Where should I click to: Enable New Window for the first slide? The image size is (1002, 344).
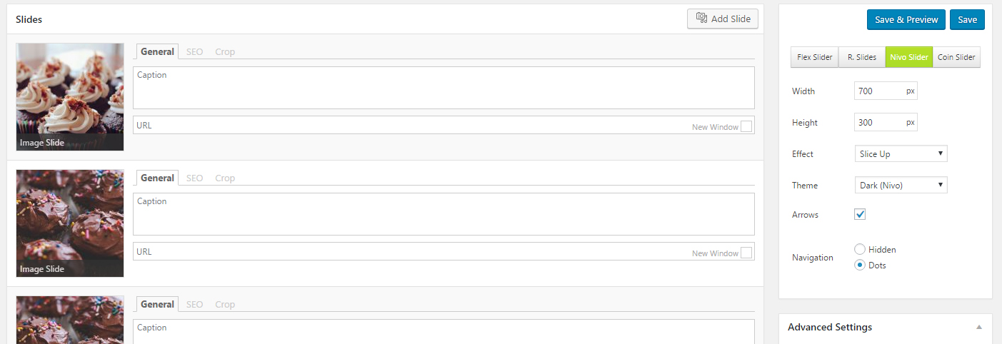(746, 126)
